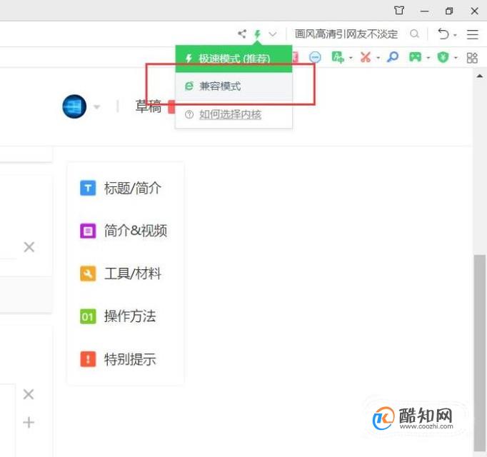Jump to 标题/简介 section
The height and width of the screenshot is (457, 487).
(x=133, y=189)
